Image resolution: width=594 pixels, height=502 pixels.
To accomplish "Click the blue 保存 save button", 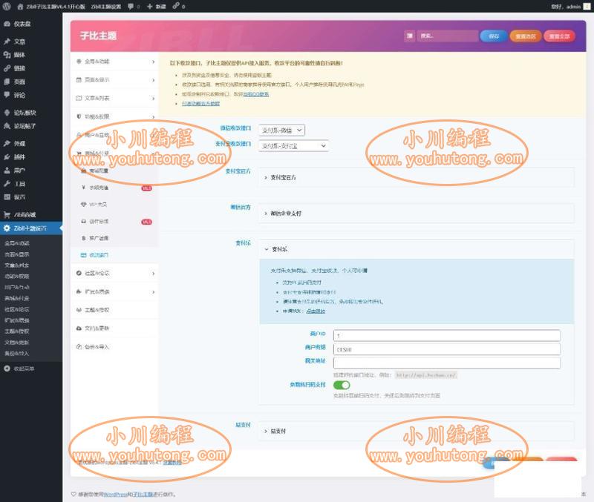I will [494, 36].
